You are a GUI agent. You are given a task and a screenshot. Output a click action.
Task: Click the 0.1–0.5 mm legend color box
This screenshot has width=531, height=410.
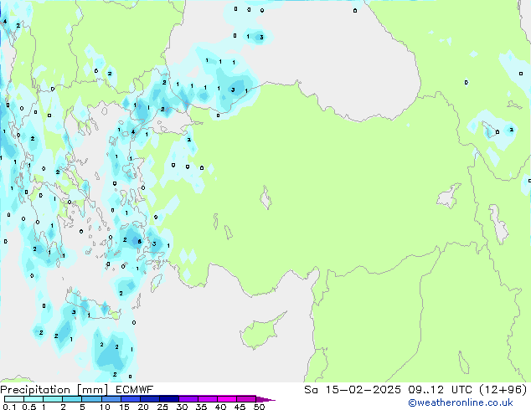coord(14,399)
